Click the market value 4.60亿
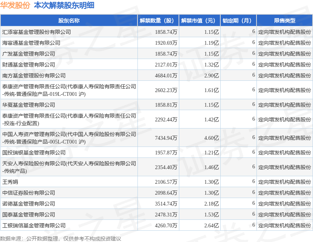 pyautogui.click(x=212, y=138)
